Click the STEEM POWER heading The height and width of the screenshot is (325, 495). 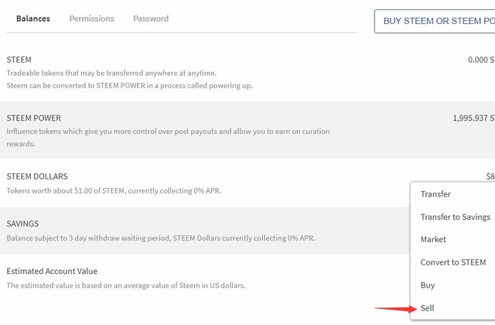pos(33,118)
